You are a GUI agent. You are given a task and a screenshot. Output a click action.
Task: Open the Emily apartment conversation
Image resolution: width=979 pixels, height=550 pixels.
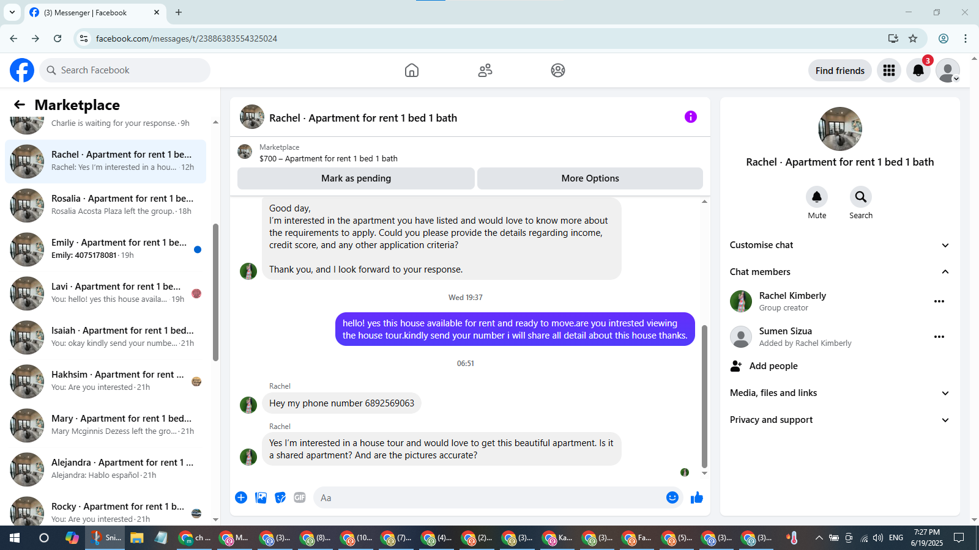tap(105, 249)
